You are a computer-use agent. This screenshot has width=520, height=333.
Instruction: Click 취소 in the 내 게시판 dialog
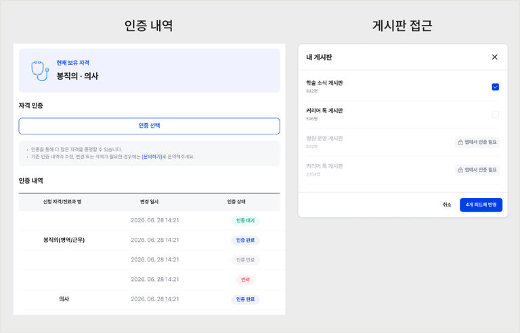(x=447, y=205)
